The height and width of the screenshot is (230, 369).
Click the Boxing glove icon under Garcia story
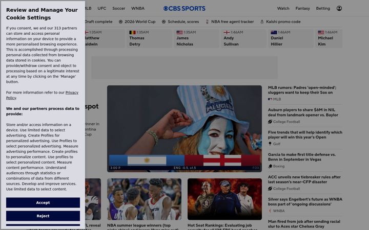pyautogui.click(x=270, y=166)
